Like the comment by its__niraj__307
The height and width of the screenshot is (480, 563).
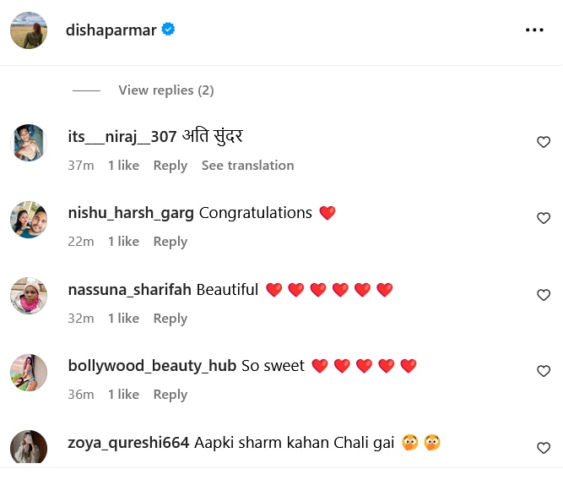[x=544, y=142]
